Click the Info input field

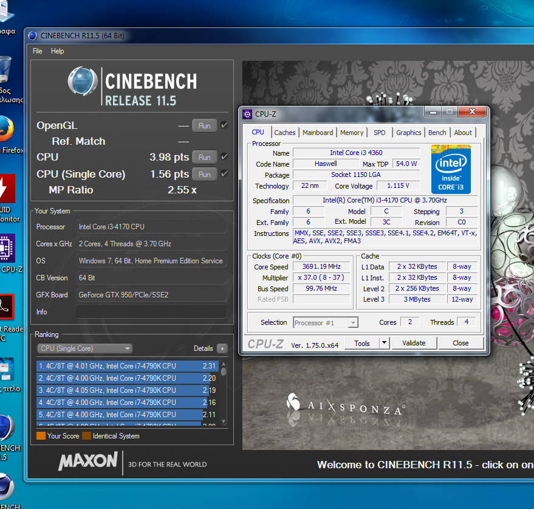tap(151, 312)
